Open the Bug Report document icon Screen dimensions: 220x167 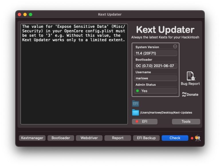[191, 76]
